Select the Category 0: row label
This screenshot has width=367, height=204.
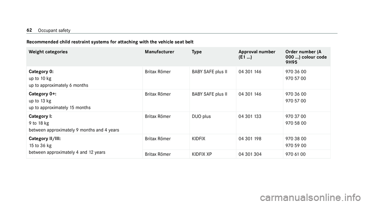[41, 72]
